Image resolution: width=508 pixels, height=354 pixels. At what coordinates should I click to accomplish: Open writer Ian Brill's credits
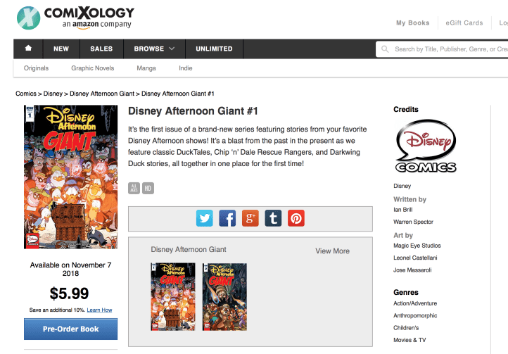[402, 210]
